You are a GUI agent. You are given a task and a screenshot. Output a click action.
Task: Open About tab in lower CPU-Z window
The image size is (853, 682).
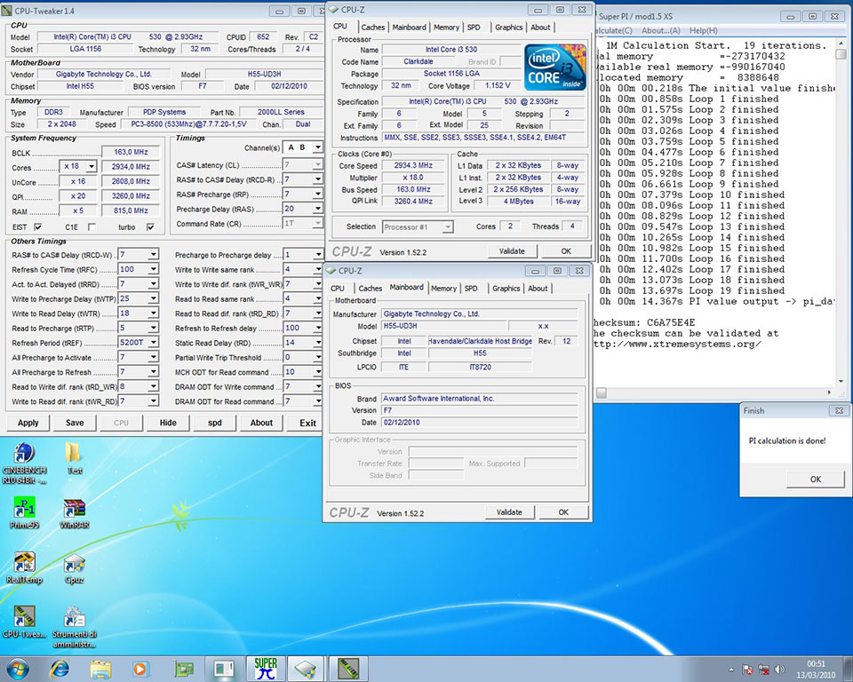pyautogui.click(x=538, y=289)
